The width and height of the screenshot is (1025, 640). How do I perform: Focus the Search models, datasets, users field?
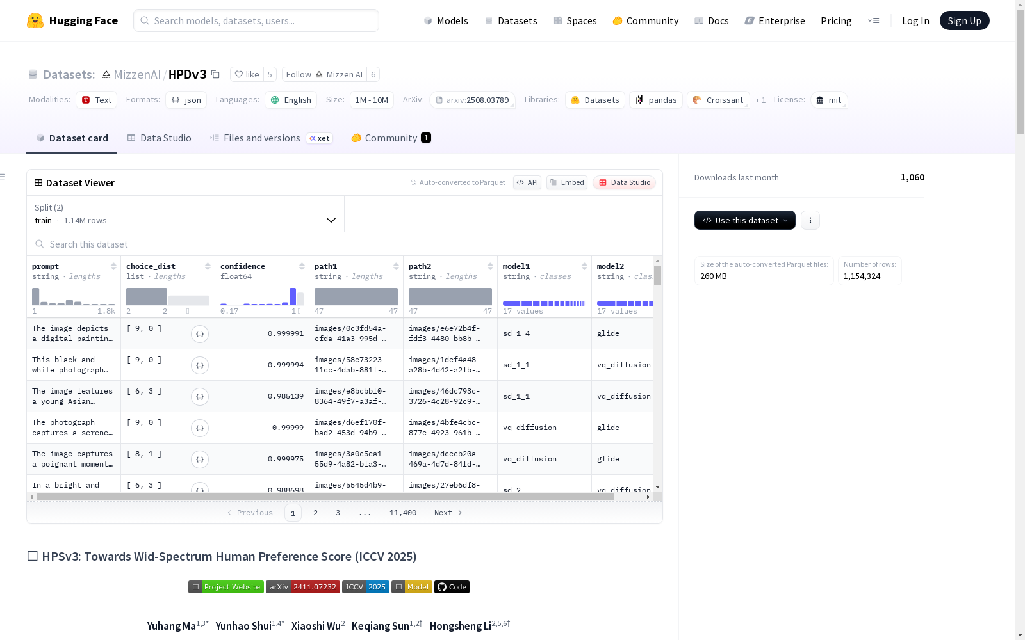pyautogui.click(x=256, y=20)
